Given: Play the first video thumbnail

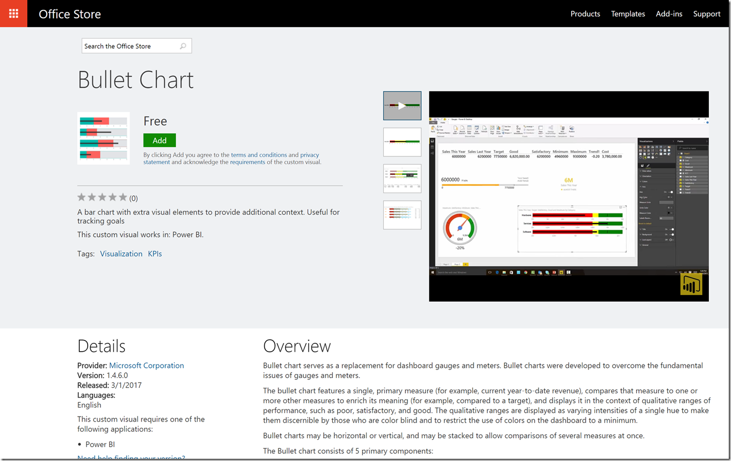Looking at the screenshot, I should tap(402, 105).
